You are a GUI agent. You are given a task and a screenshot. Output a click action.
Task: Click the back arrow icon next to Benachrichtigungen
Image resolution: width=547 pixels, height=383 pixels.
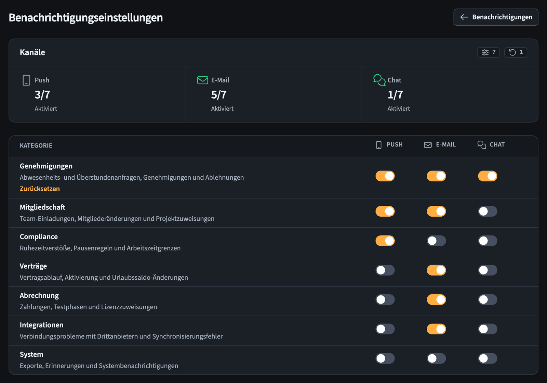(464, 17)
